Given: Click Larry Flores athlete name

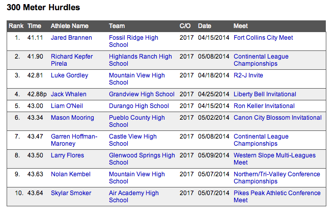Looking at the screenshot, I should pyautogui.click(x=67, y=155).
